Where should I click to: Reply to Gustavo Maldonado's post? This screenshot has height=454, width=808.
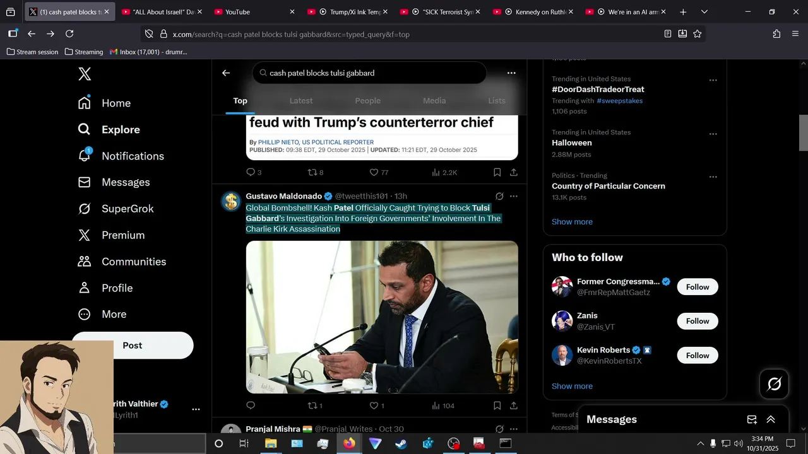click(251, 405)
